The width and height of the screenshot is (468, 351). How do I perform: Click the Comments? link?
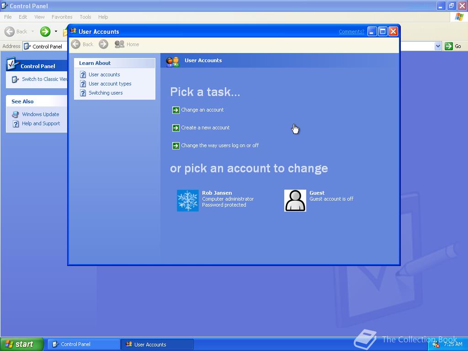click(351, 32)
